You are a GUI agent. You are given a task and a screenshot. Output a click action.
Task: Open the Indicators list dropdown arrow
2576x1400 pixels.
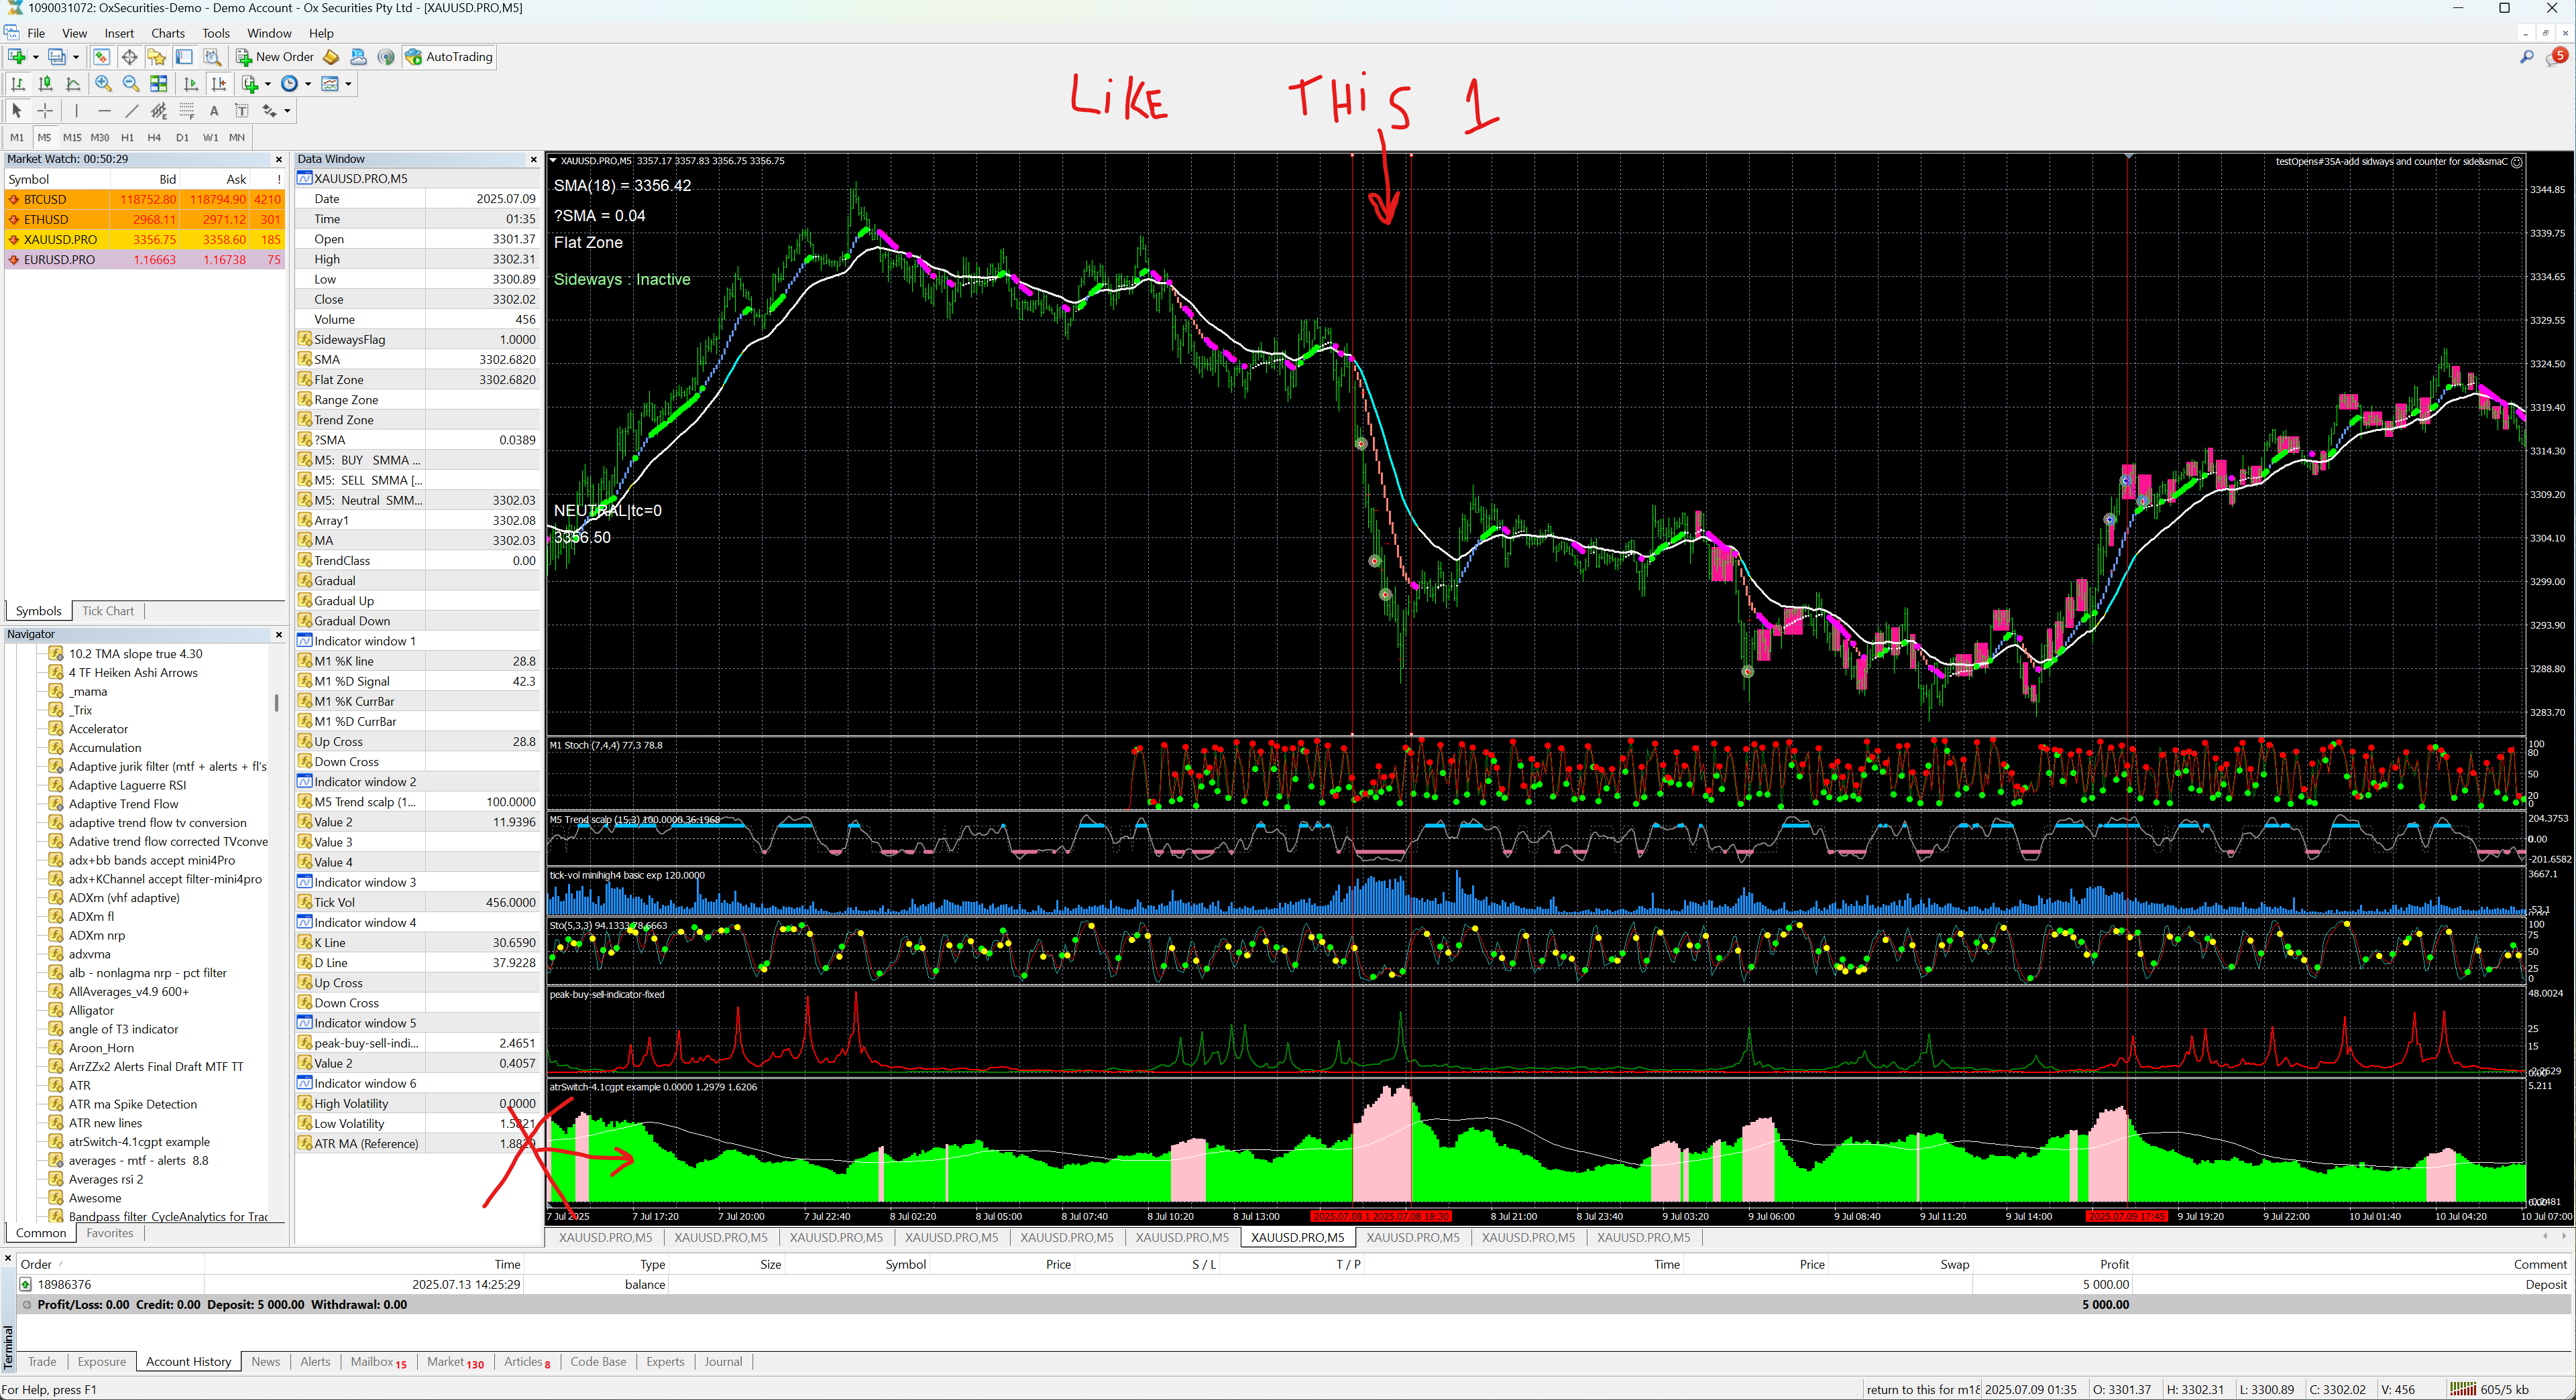click(x=268, y=84)
